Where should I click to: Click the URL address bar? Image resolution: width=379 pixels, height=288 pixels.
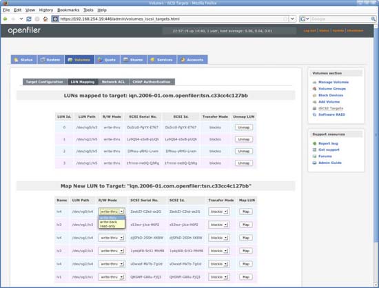(x=171, y=19)
